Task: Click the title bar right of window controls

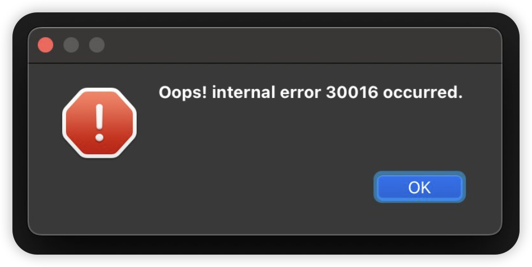Action: [x=302, y=46]
